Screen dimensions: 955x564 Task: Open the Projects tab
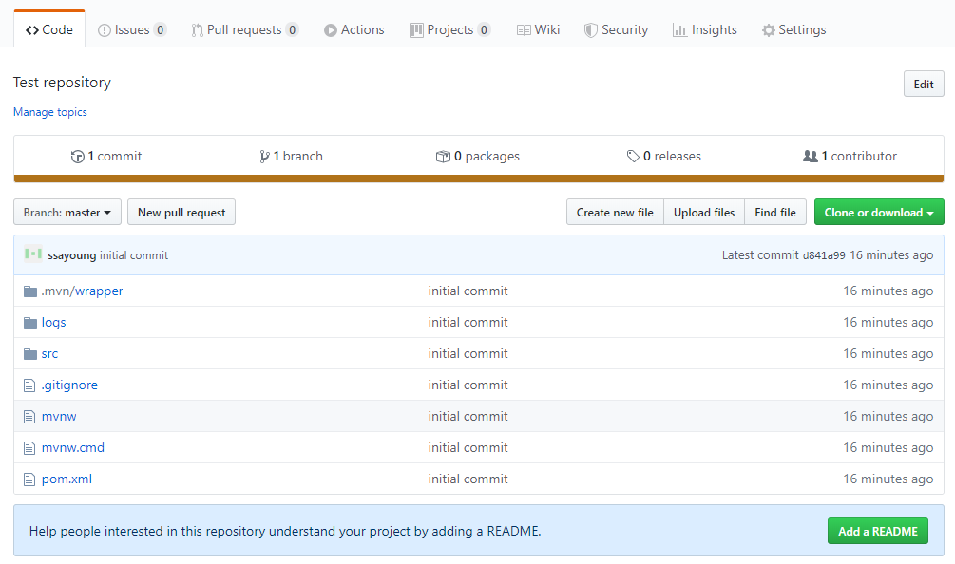[450, 29]
